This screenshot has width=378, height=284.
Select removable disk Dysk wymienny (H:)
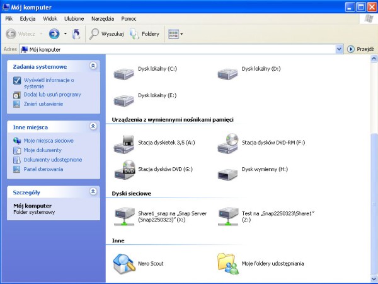click(227, 170)
